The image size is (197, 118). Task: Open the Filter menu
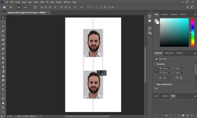coord(42,2)
